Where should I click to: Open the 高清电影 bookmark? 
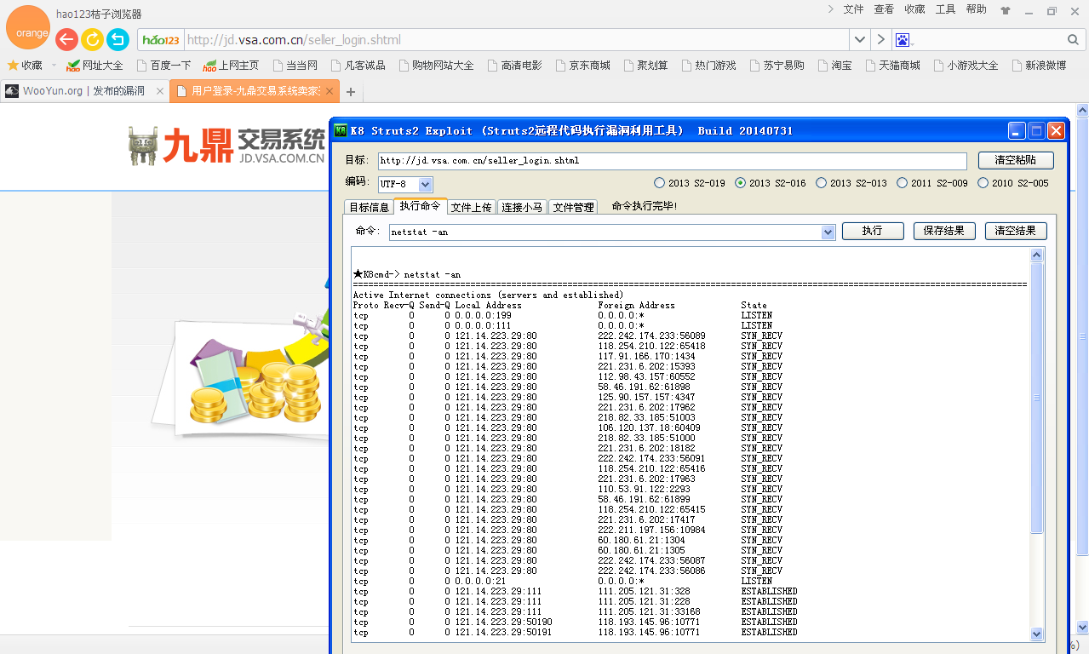(x=514, y=66)
